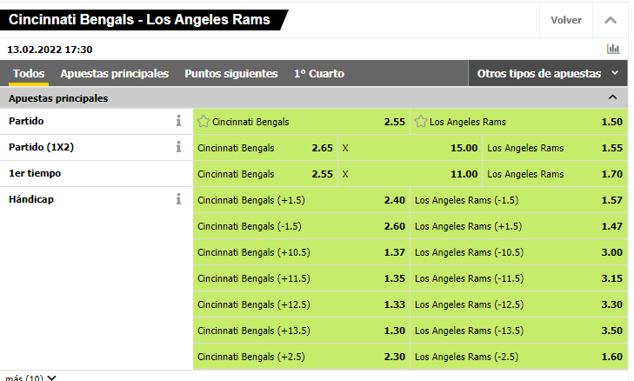Open the statistics bar-chart icon
Image resolution: width=634 pixels, height=381 pixels.
tap(613, 49)
